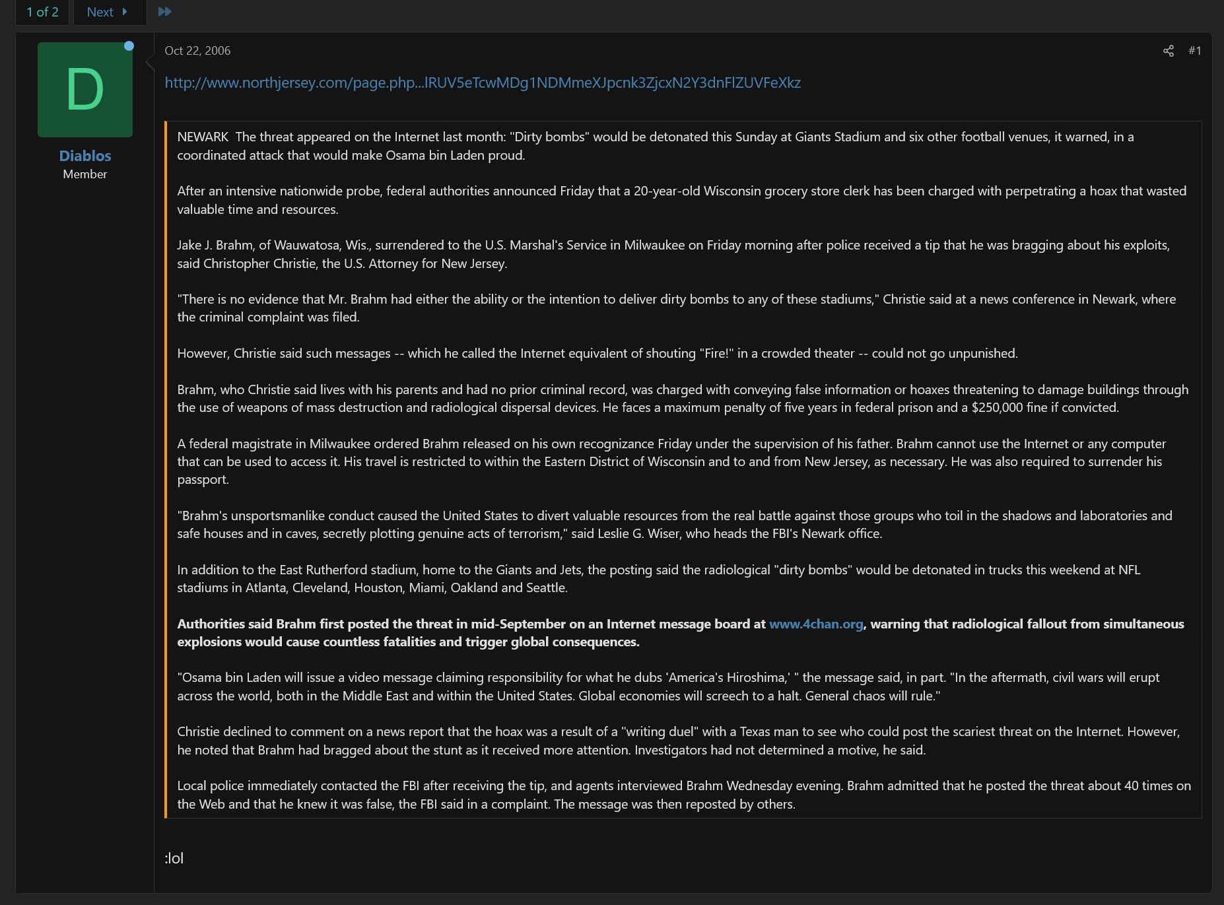Screen dimensions: 1224x905
Task: Open the northjersey.com article link
Action: [x=483, y=83]
